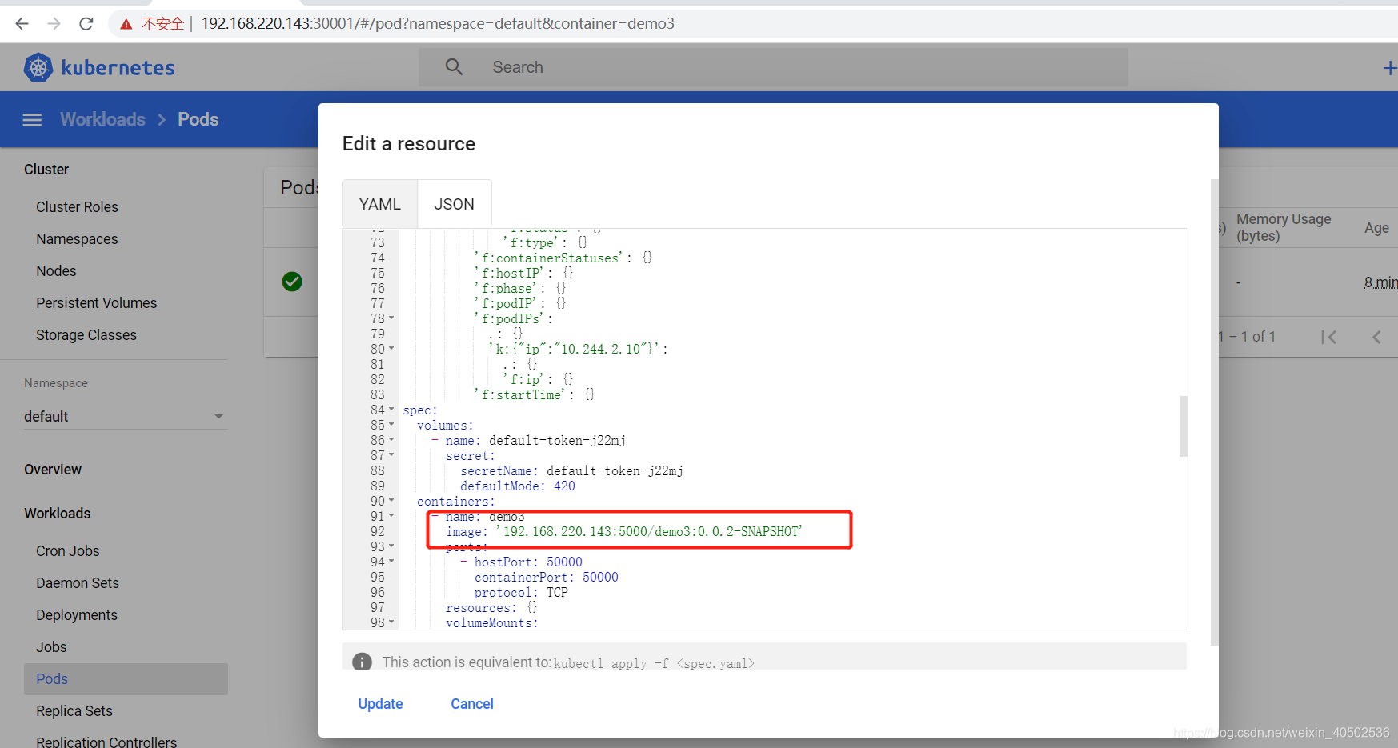Collapse volumeMounts fold arrow at line 98

click(x=391, y=622)
